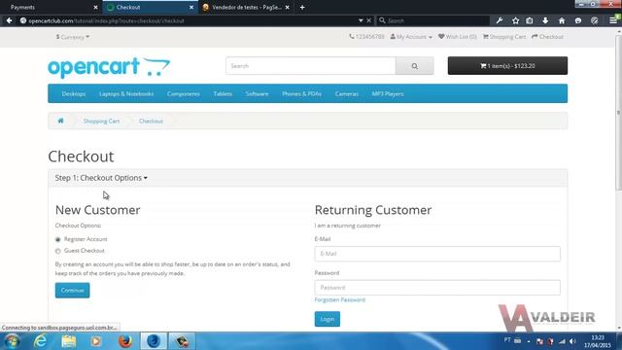Open the MP3 Players category
This screenshot has height=350, width=622.
click(x=388, y=94)
